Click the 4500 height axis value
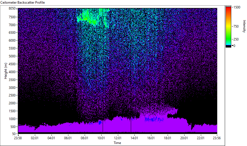This screenshot has height=146, width=247. tap(12, 64)
